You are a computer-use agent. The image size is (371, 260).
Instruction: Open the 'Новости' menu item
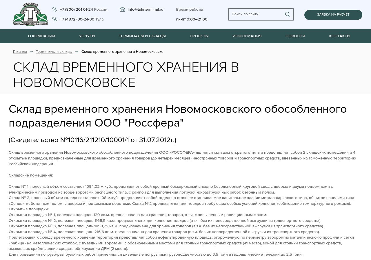[x=295, y=36]
